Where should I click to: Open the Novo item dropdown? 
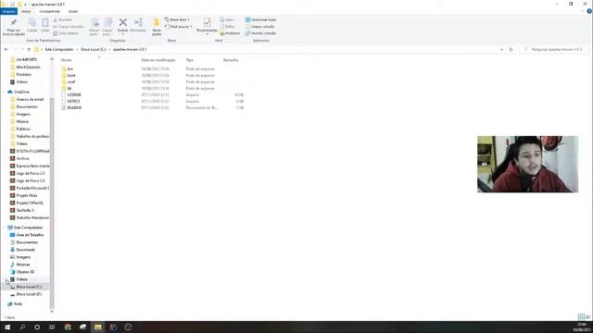(x=177, y=19)
